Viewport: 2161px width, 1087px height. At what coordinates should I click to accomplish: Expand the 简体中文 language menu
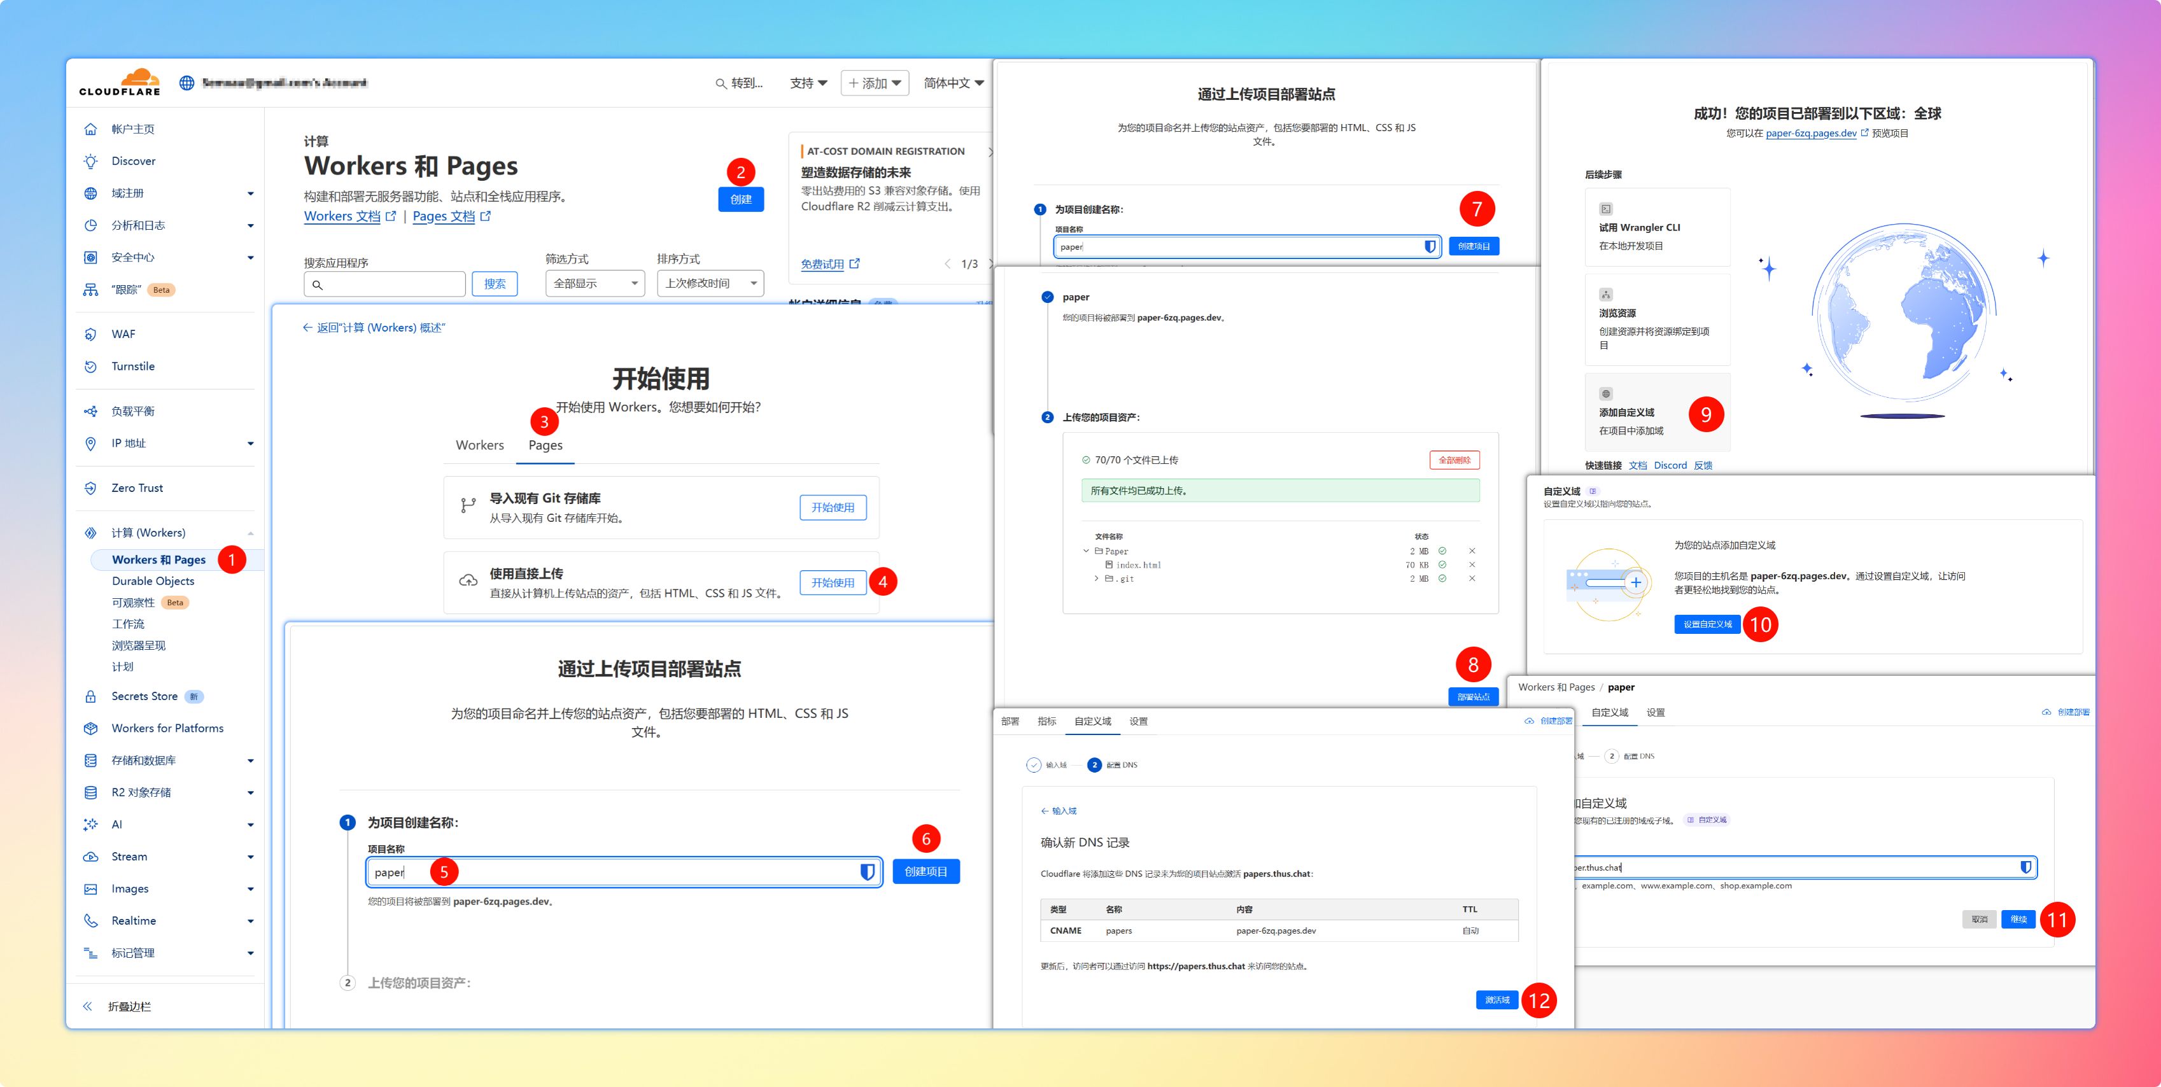click(953, 83)
